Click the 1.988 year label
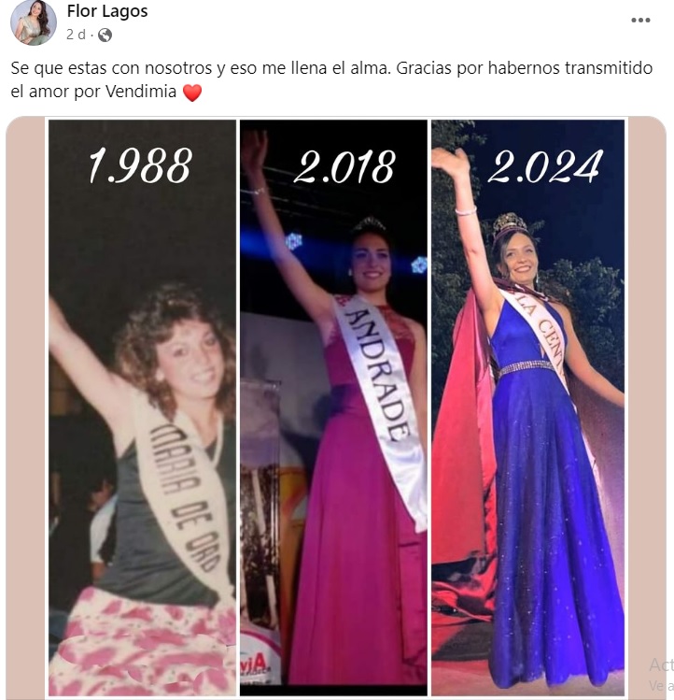 click(141, 165)
